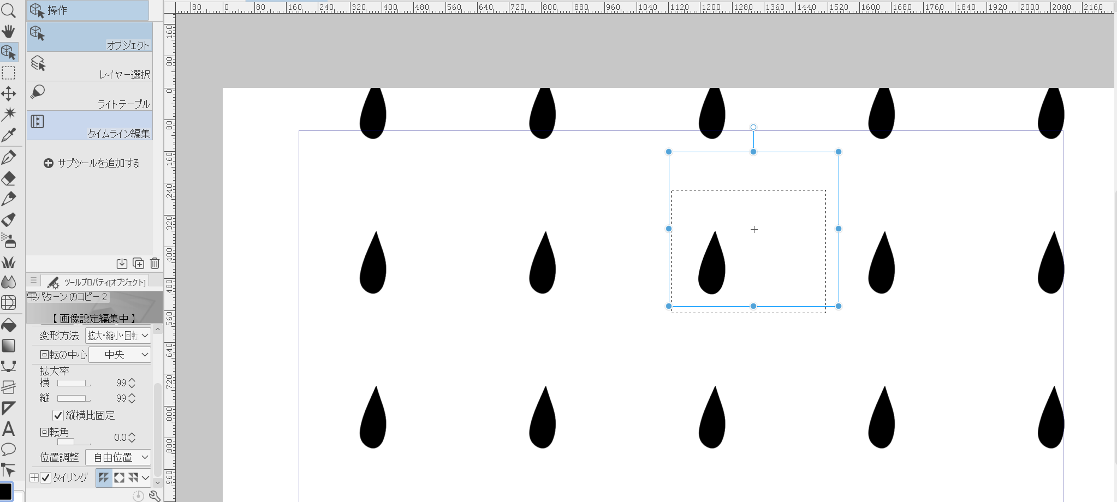Toggle the 縦横比固定 aspect ratio checkbox

tap(58, 415)
